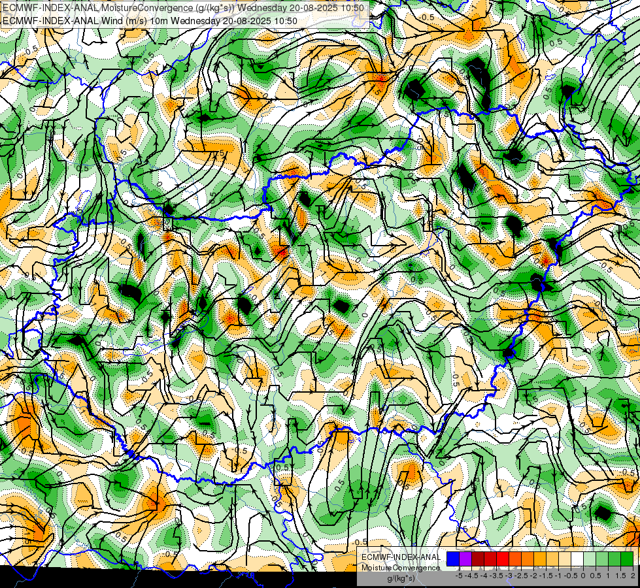This screenshot has width=640, height=588.
Task: Click the legend tick label 2
Action: (633, 576)
